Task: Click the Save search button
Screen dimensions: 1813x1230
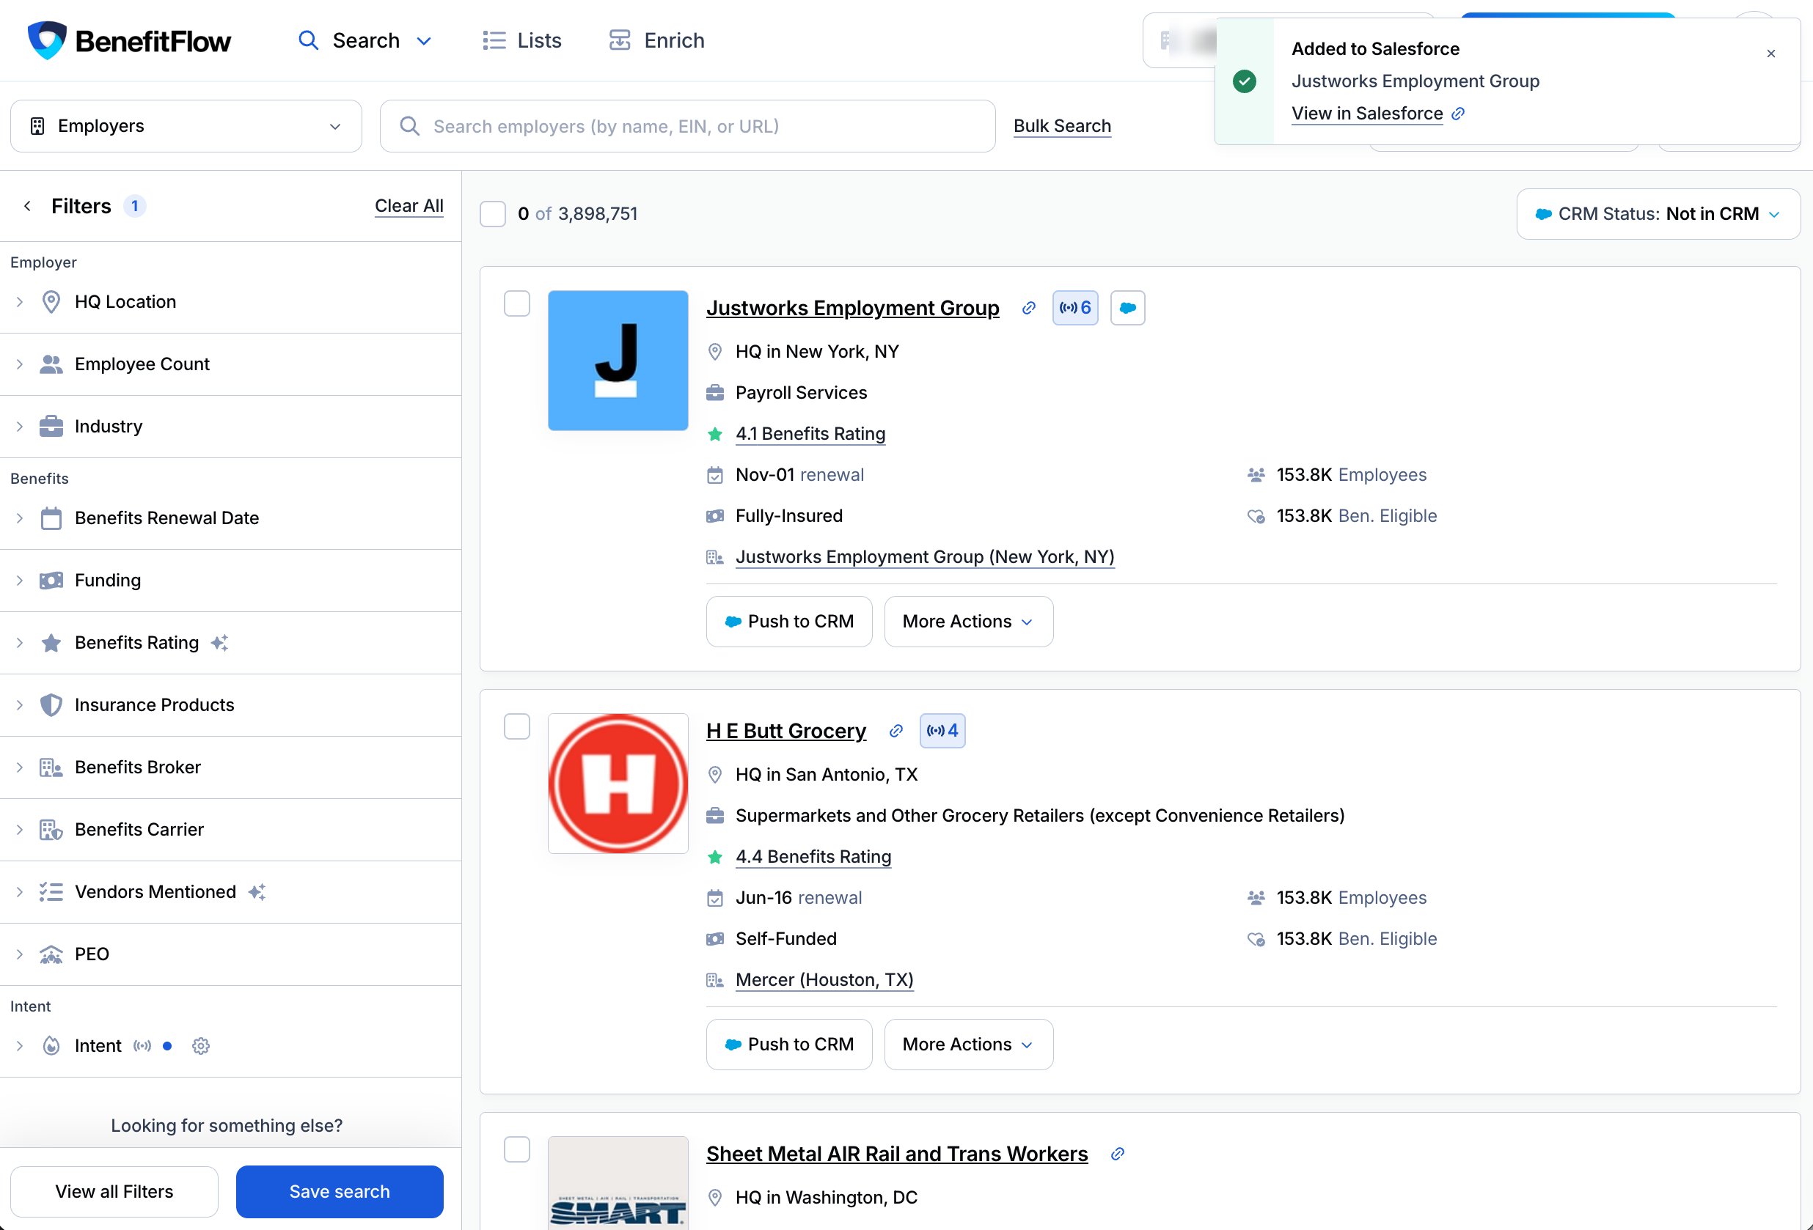Action: pyautogui.click(x=340, y=1191)
